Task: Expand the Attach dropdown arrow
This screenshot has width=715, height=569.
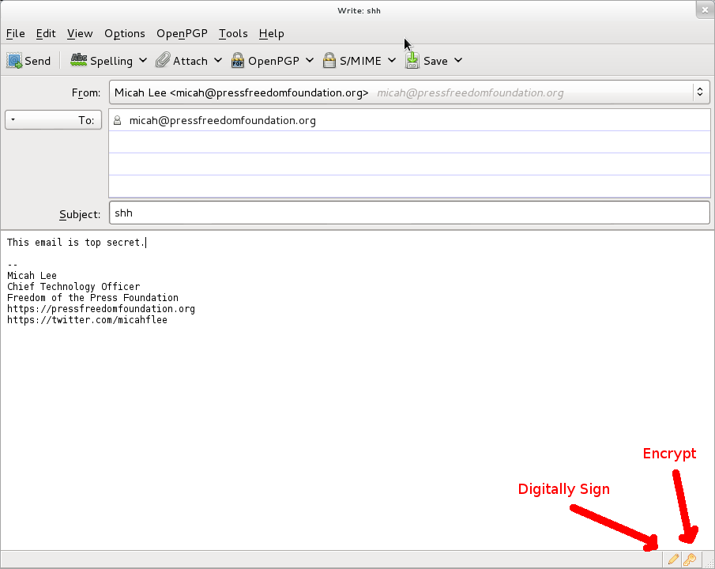Action: click(x=217, y=60)
